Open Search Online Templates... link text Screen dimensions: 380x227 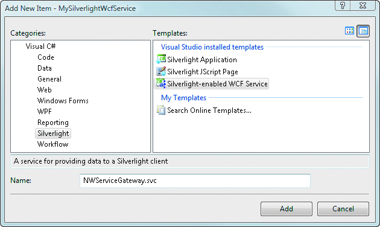[x=209, y=110]
